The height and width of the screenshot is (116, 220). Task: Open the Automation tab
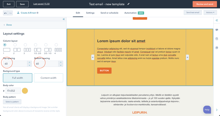point(130,13)
